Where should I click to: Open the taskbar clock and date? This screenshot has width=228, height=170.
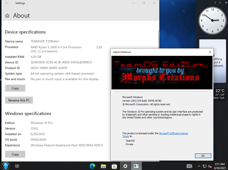[220, 166]
